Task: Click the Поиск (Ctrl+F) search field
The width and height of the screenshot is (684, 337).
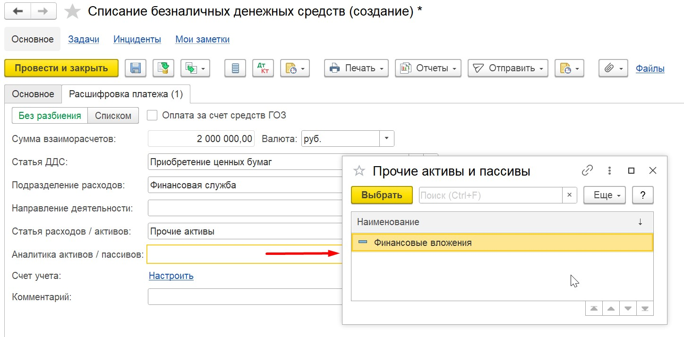Action: tap(490, 195)
